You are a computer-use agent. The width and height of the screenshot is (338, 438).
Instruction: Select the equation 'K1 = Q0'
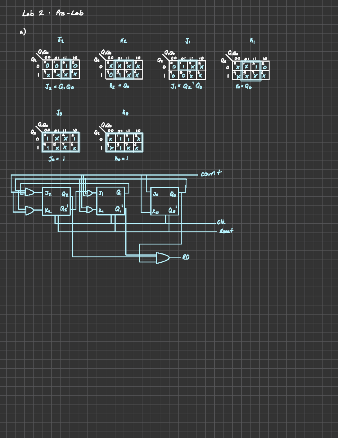pos(244,87)
